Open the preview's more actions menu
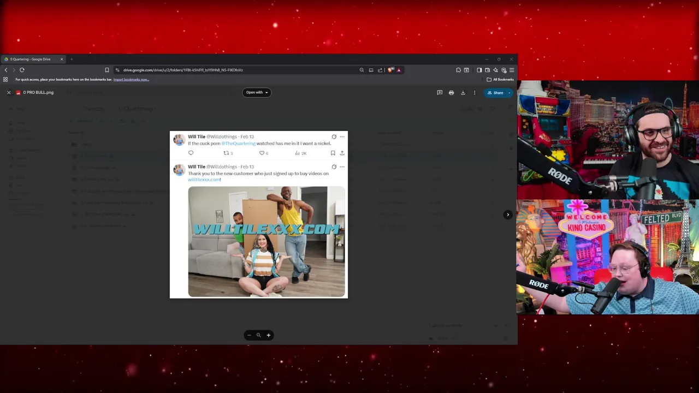This screenshot has width=699, height=393. coord(475,93)
